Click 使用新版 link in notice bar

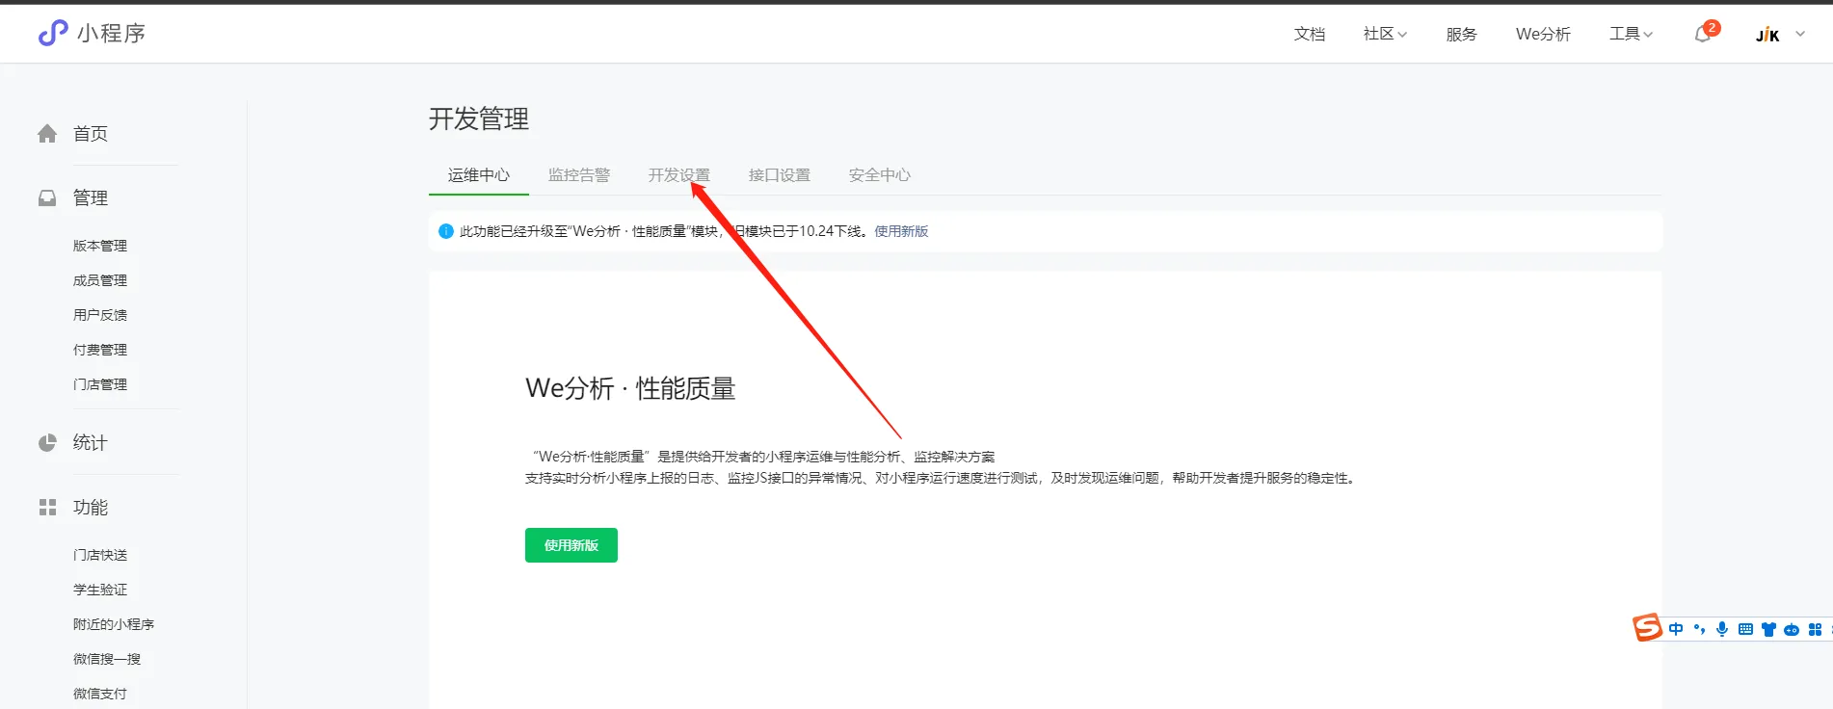click(x=901, y=231)
